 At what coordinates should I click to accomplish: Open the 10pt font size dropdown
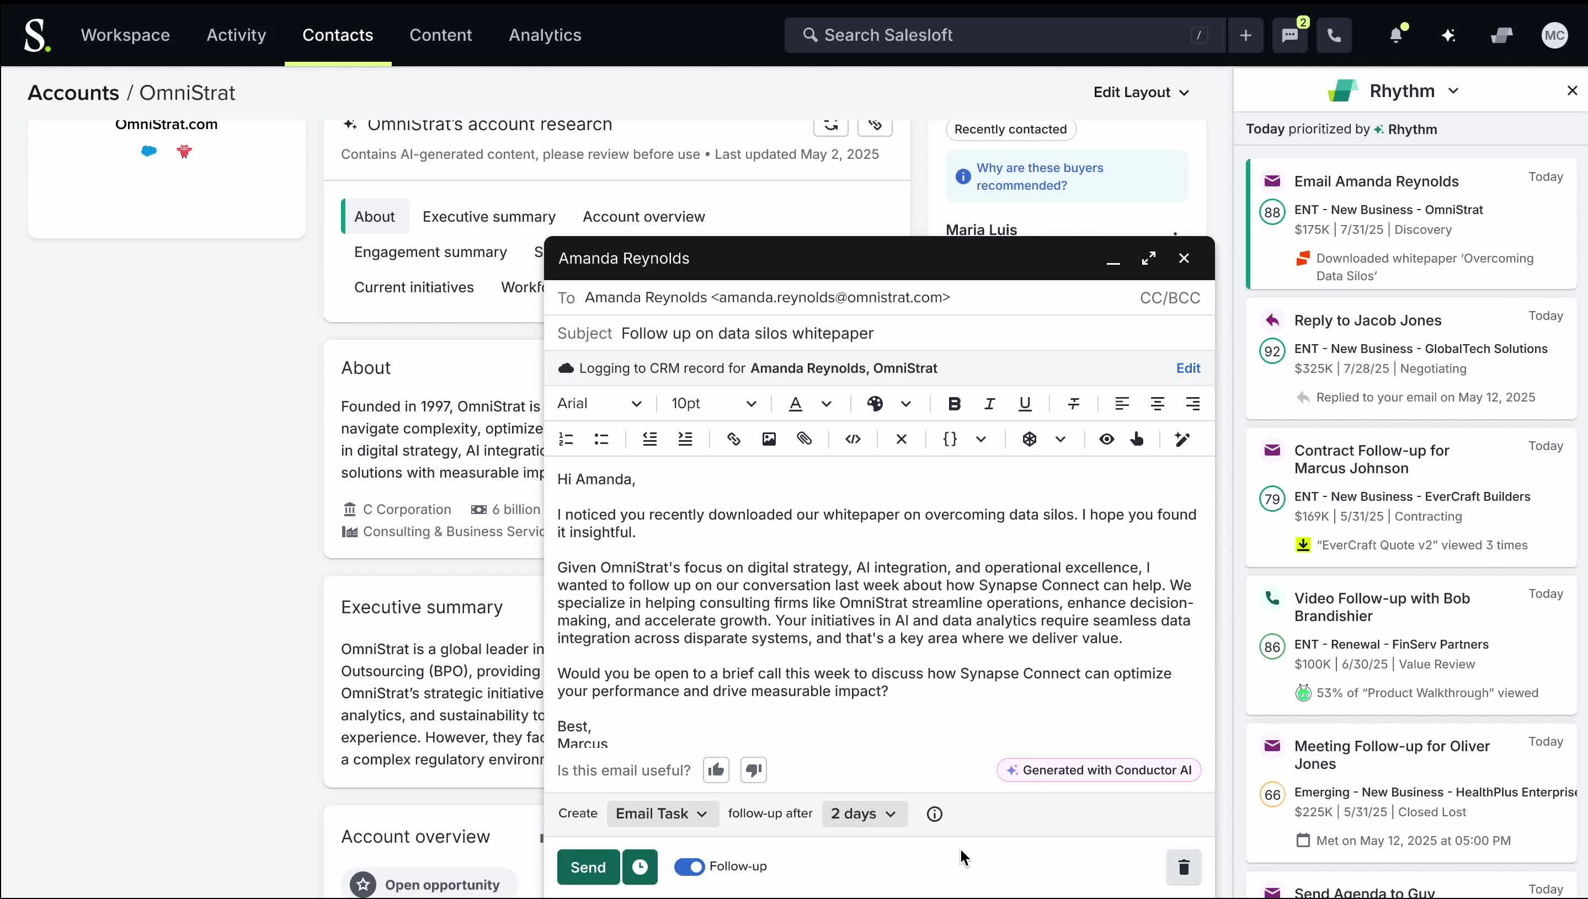point(713,404)
